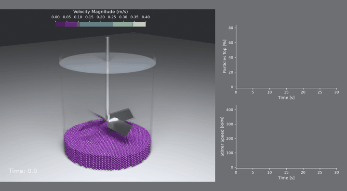Select the 0.40 colorbar tick label
347x191 pixels.
tap(146, 17)
